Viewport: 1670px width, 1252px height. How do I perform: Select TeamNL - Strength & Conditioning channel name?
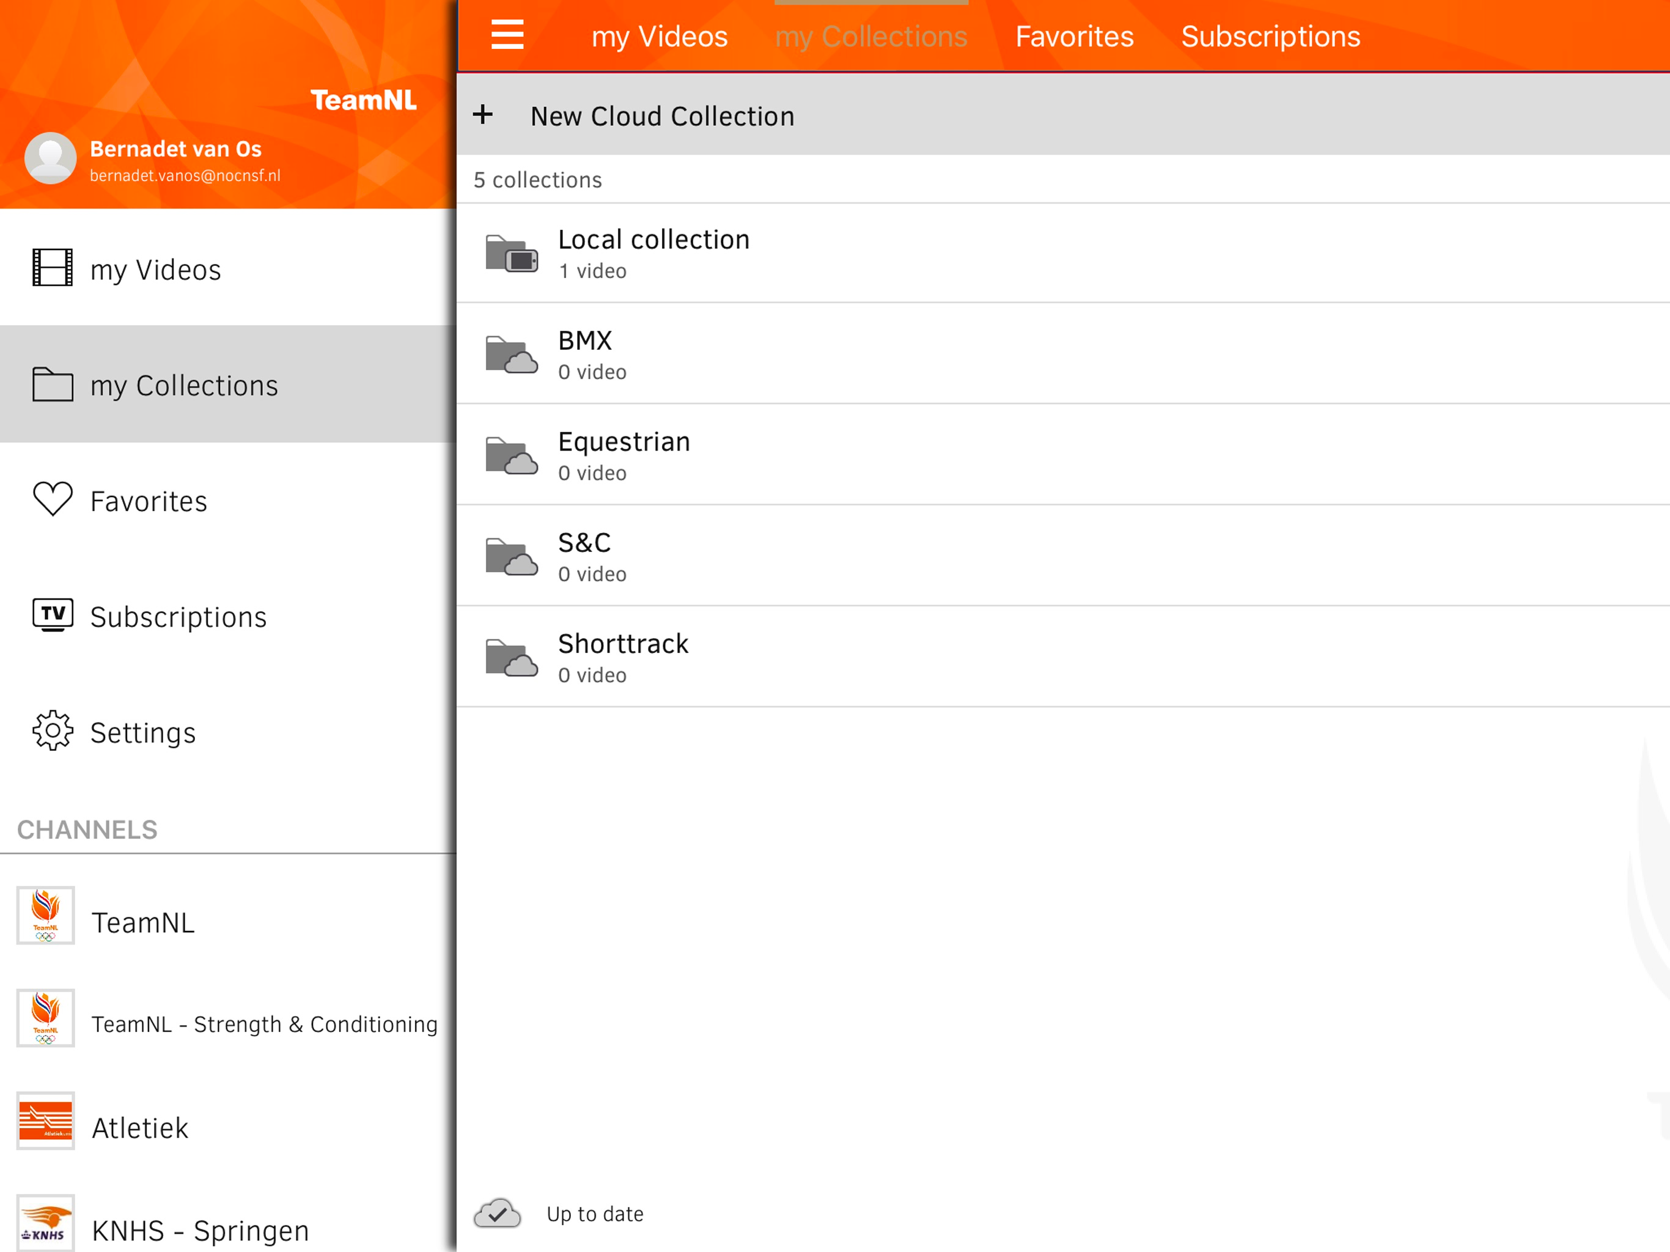point(264,1024)
